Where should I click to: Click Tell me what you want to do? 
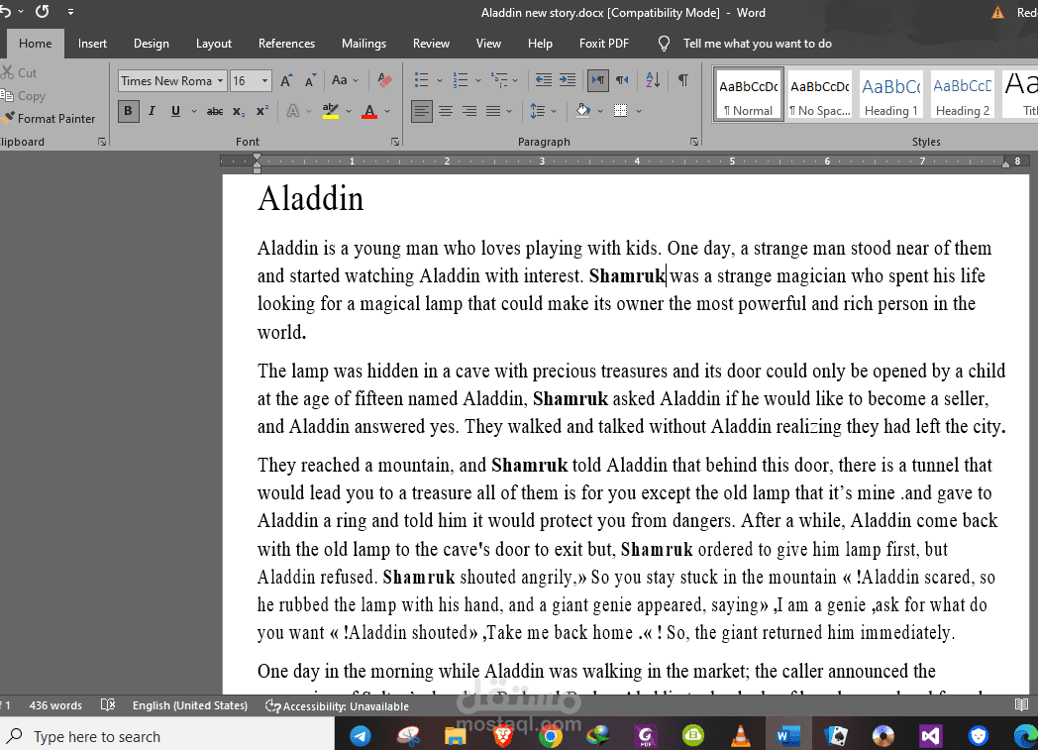(757, 44)
